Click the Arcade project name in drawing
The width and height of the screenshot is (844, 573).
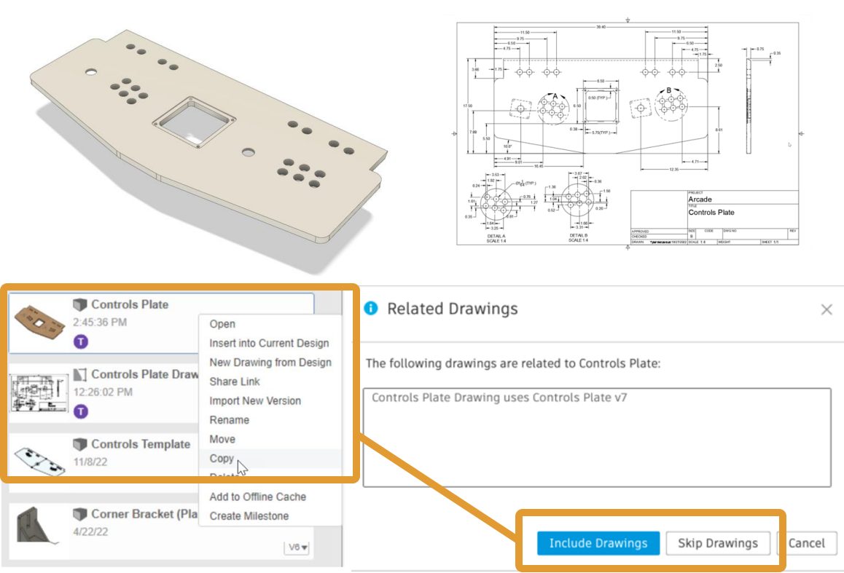(700, 199)
